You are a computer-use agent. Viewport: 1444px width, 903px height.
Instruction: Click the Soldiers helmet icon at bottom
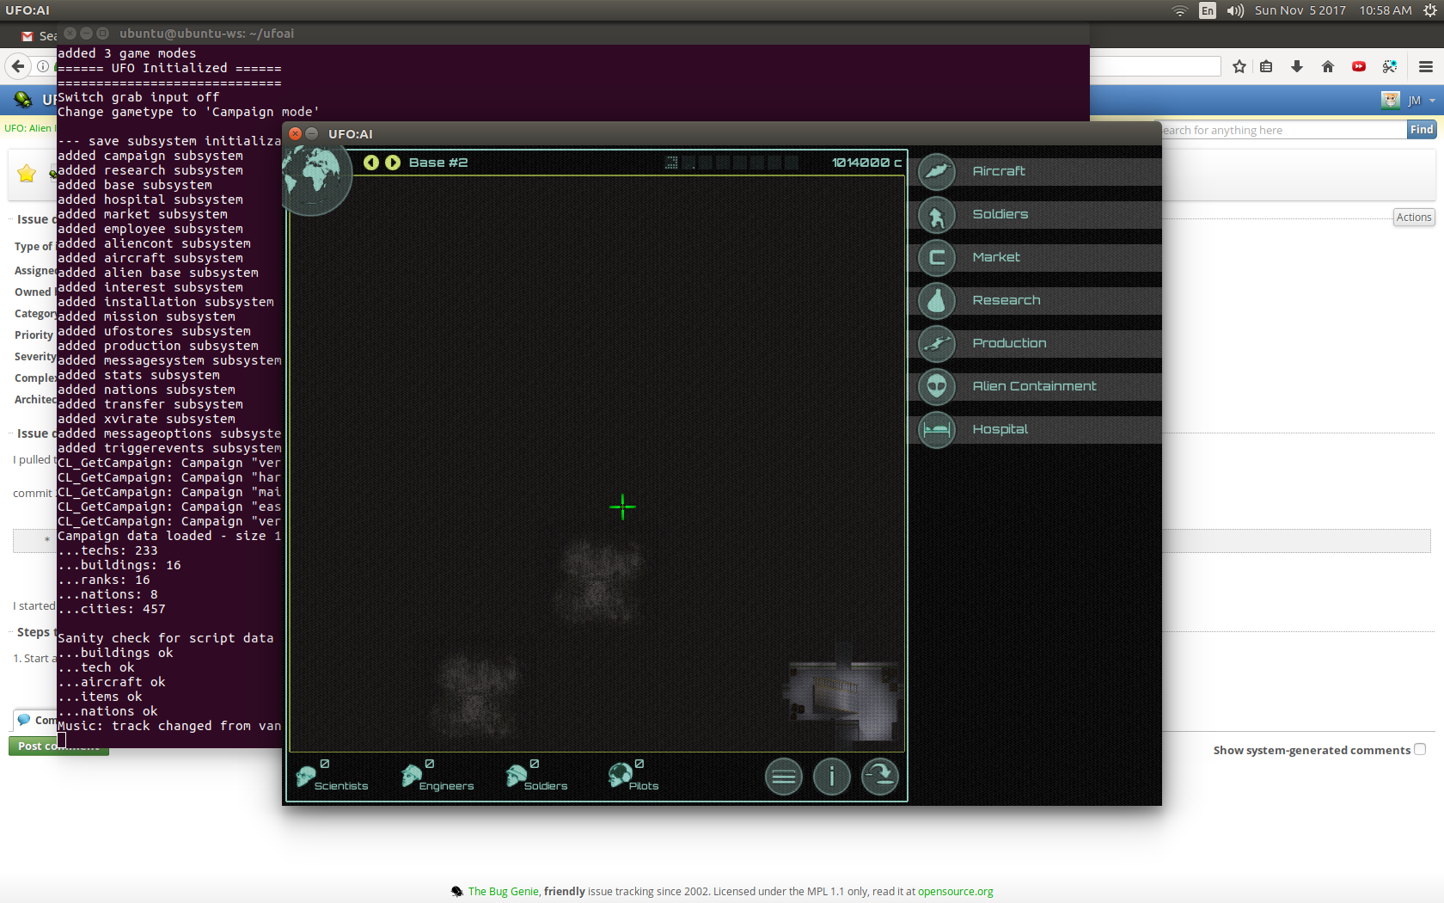pos(516,776)
